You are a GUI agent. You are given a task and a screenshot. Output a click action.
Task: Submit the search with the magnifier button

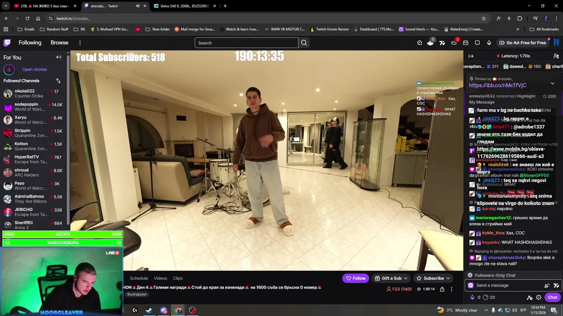304,43
